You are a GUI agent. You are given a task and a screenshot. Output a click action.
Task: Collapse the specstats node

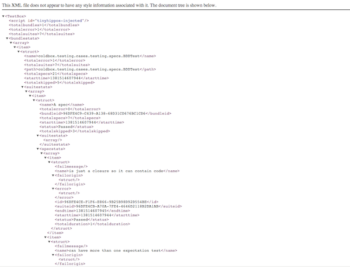pos(37,149)
